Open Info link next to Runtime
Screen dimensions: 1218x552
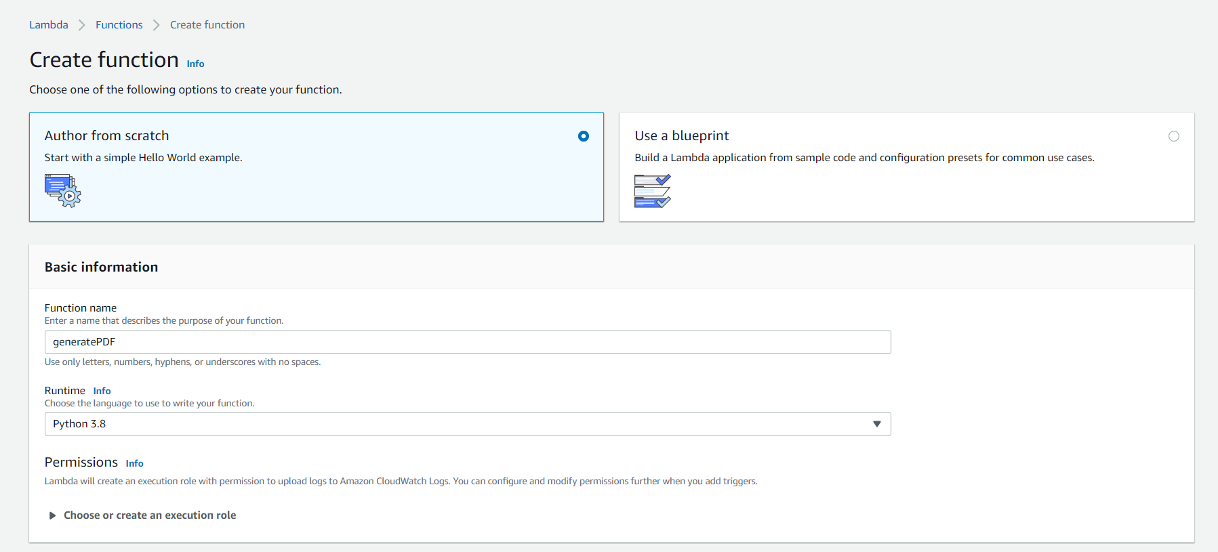coord(102,391)
